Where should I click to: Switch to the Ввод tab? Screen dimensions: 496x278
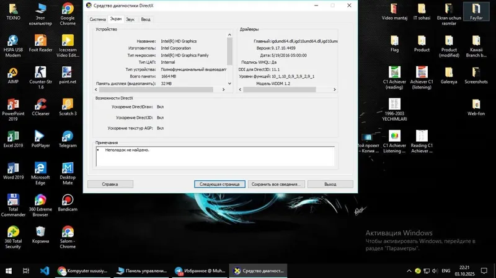point(146,19)
